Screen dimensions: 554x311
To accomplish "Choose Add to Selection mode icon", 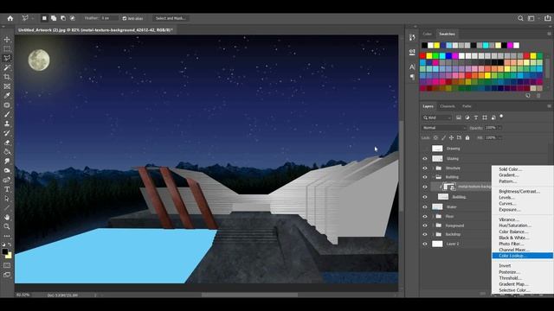I will pos(54,18).
